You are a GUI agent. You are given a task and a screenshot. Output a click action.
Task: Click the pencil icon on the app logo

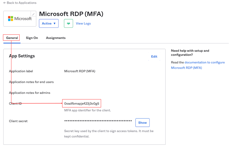click(33, 14)
